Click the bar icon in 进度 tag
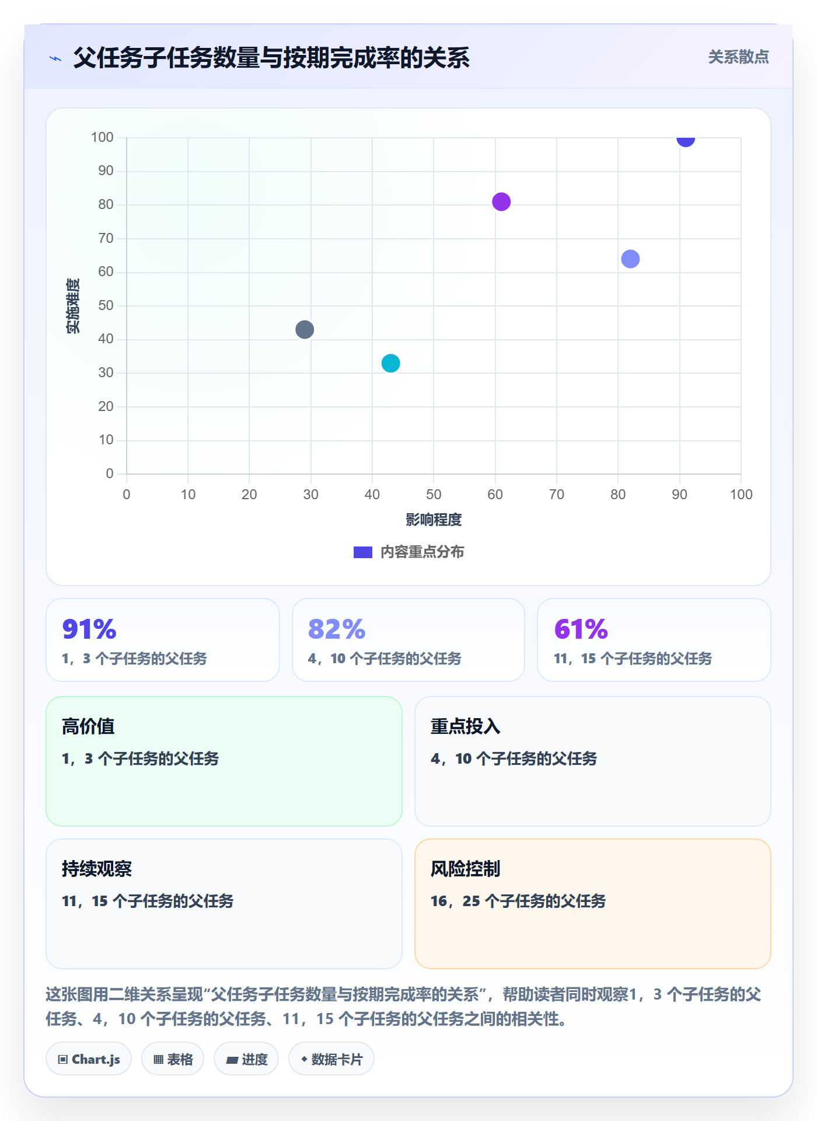Screen dimensions: 817x1121 click(232, 1060)
